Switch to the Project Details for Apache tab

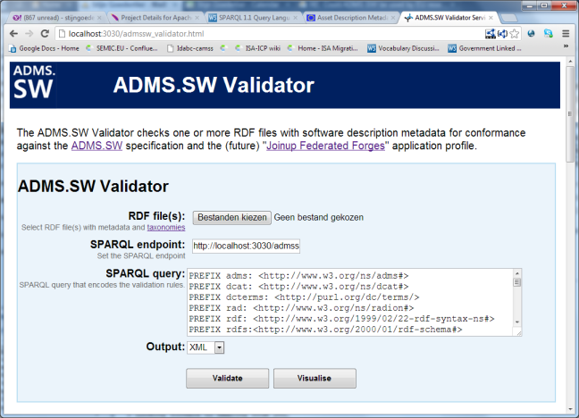154,18
